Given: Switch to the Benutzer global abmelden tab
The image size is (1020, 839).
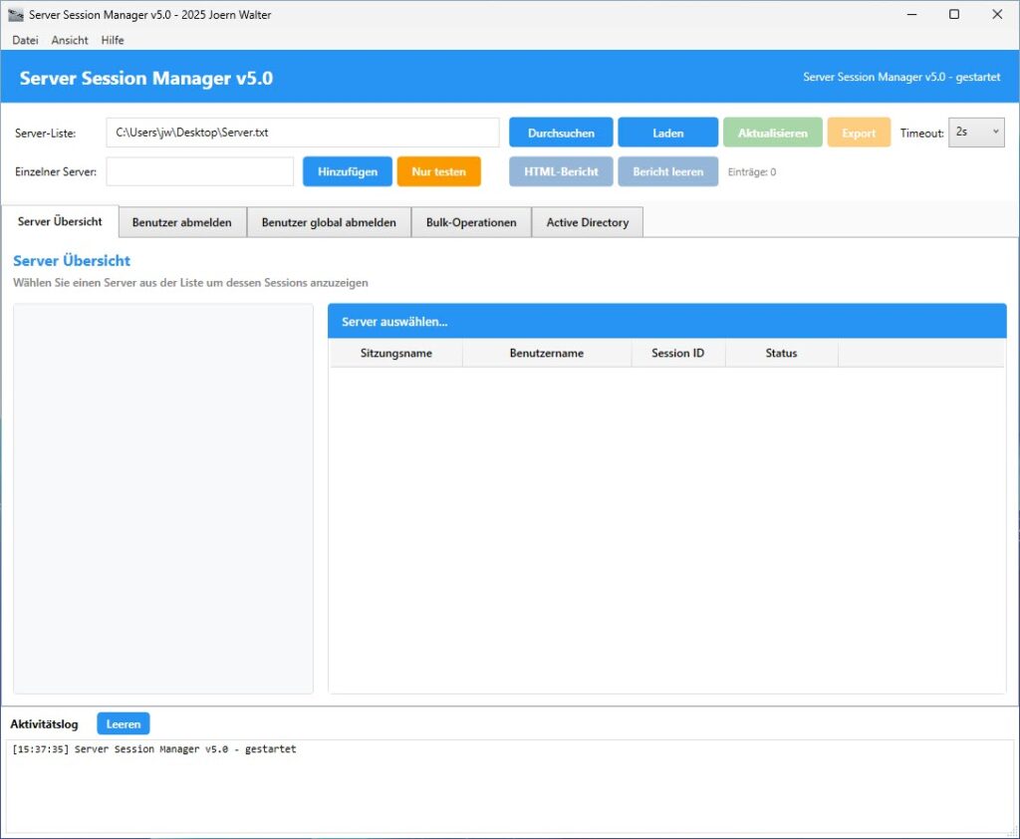Looking at the screenshot, I should (x=329, y=221).
